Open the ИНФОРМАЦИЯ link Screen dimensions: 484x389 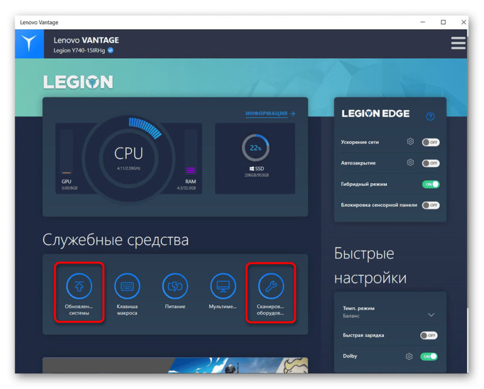click(x=270, y=113)
